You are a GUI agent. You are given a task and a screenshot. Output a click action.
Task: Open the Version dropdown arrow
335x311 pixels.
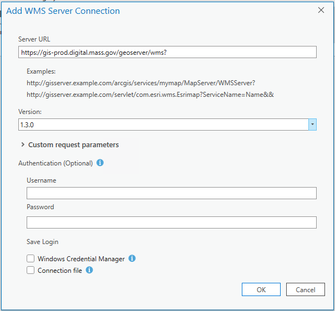312,125
